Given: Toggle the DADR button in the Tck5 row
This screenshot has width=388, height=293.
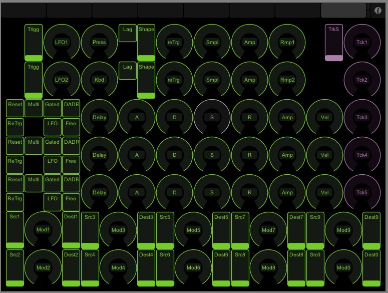Looking at the screenshot, I should (x=71, y=183).
